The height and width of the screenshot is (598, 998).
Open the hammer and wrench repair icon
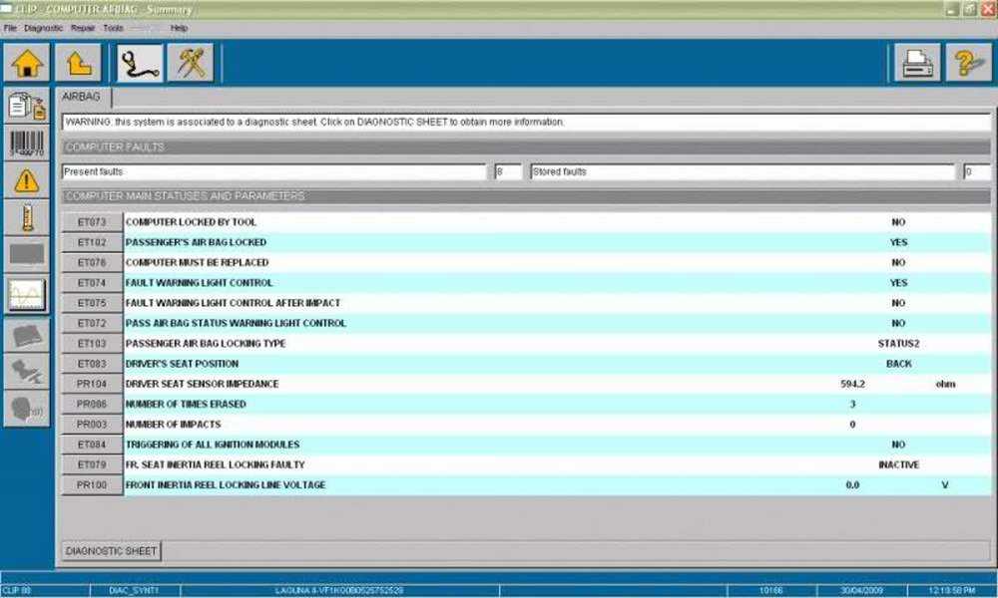(x=191, y=64)
